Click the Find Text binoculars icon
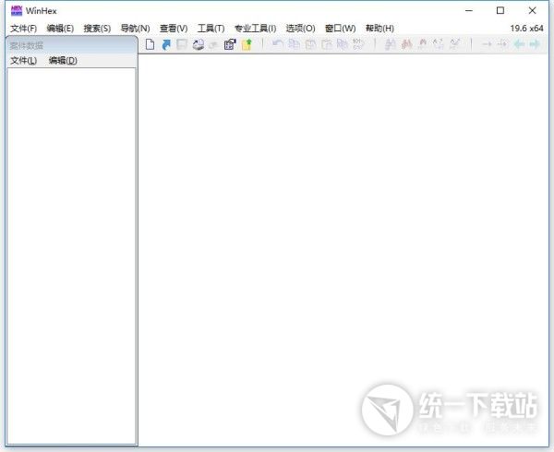This screenshot has height=452, width=554. [390, 44]
